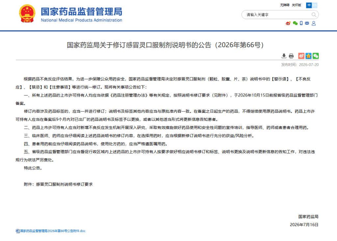
Task: Share article via green WeChat icon
Action: point(316,56)
